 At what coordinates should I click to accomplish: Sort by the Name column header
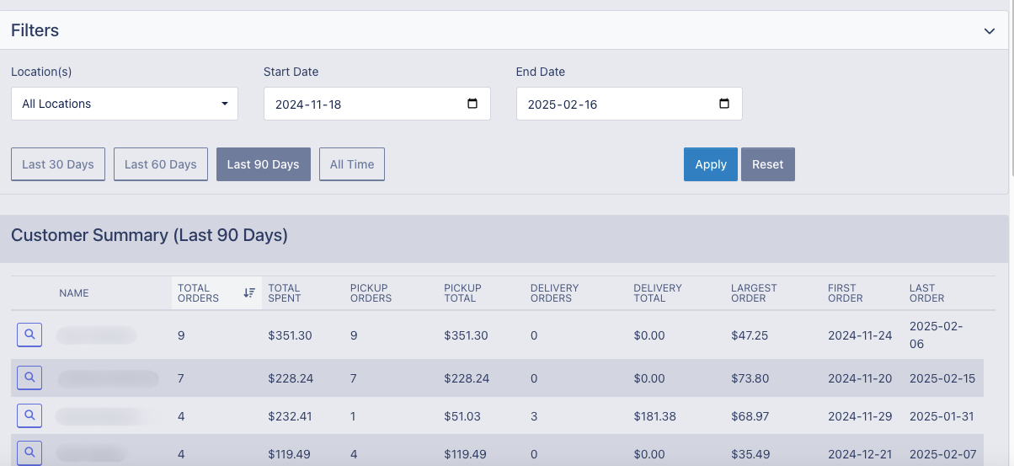[x=74, y=293]
